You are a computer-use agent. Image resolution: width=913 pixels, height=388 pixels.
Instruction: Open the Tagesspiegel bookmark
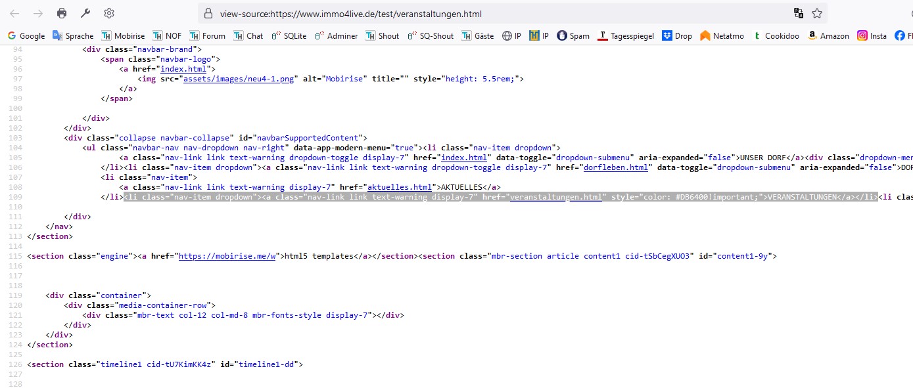click(x=626, y=36)
